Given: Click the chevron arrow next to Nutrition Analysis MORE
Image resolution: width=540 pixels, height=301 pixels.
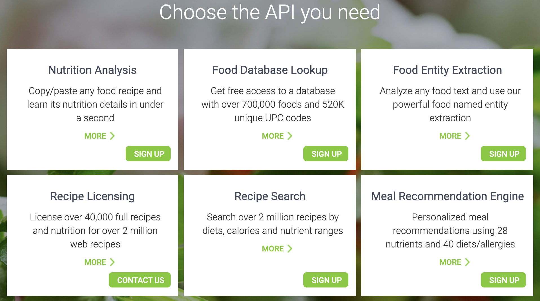Looking at the screenshot, I should point(112,136).
